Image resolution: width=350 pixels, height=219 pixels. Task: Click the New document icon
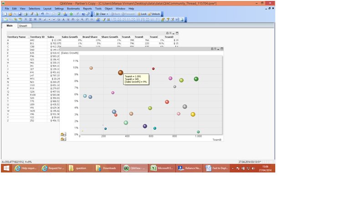[5, 14]
